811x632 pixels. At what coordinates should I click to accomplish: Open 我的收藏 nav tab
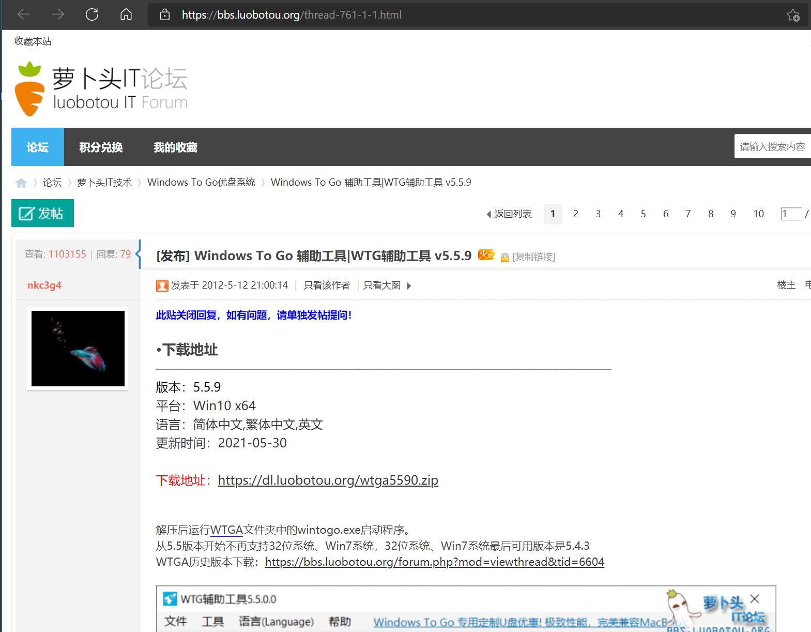[x=175, y=147]
